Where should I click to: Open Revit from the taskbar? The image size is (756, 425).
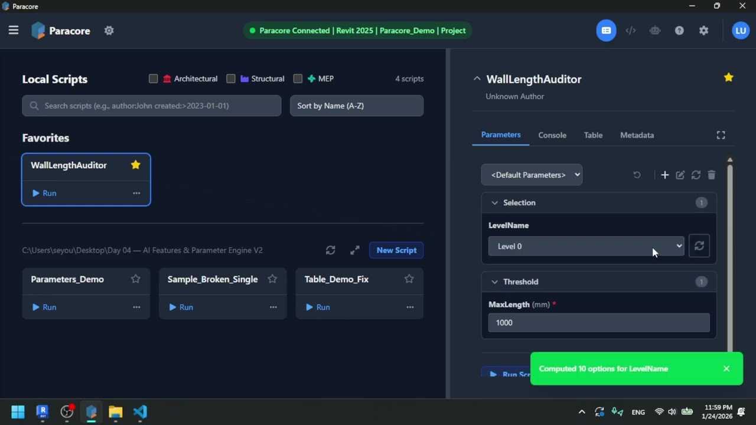click(42, 411)
